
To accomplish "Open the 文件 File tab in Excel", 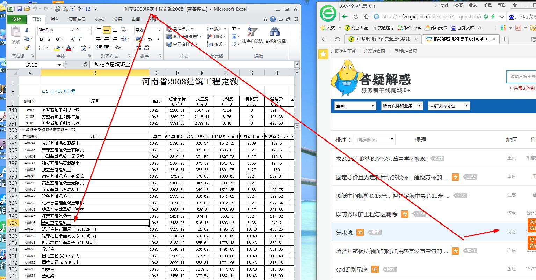I will [17, 20].
